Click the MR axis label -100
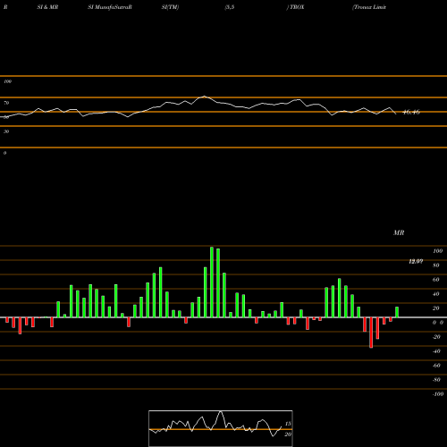The image size is (447, 447). (x=438, y=394)
